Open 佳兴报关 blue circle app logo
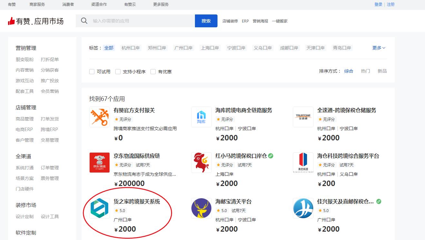The image size is (425, 240). coord(303,208)
